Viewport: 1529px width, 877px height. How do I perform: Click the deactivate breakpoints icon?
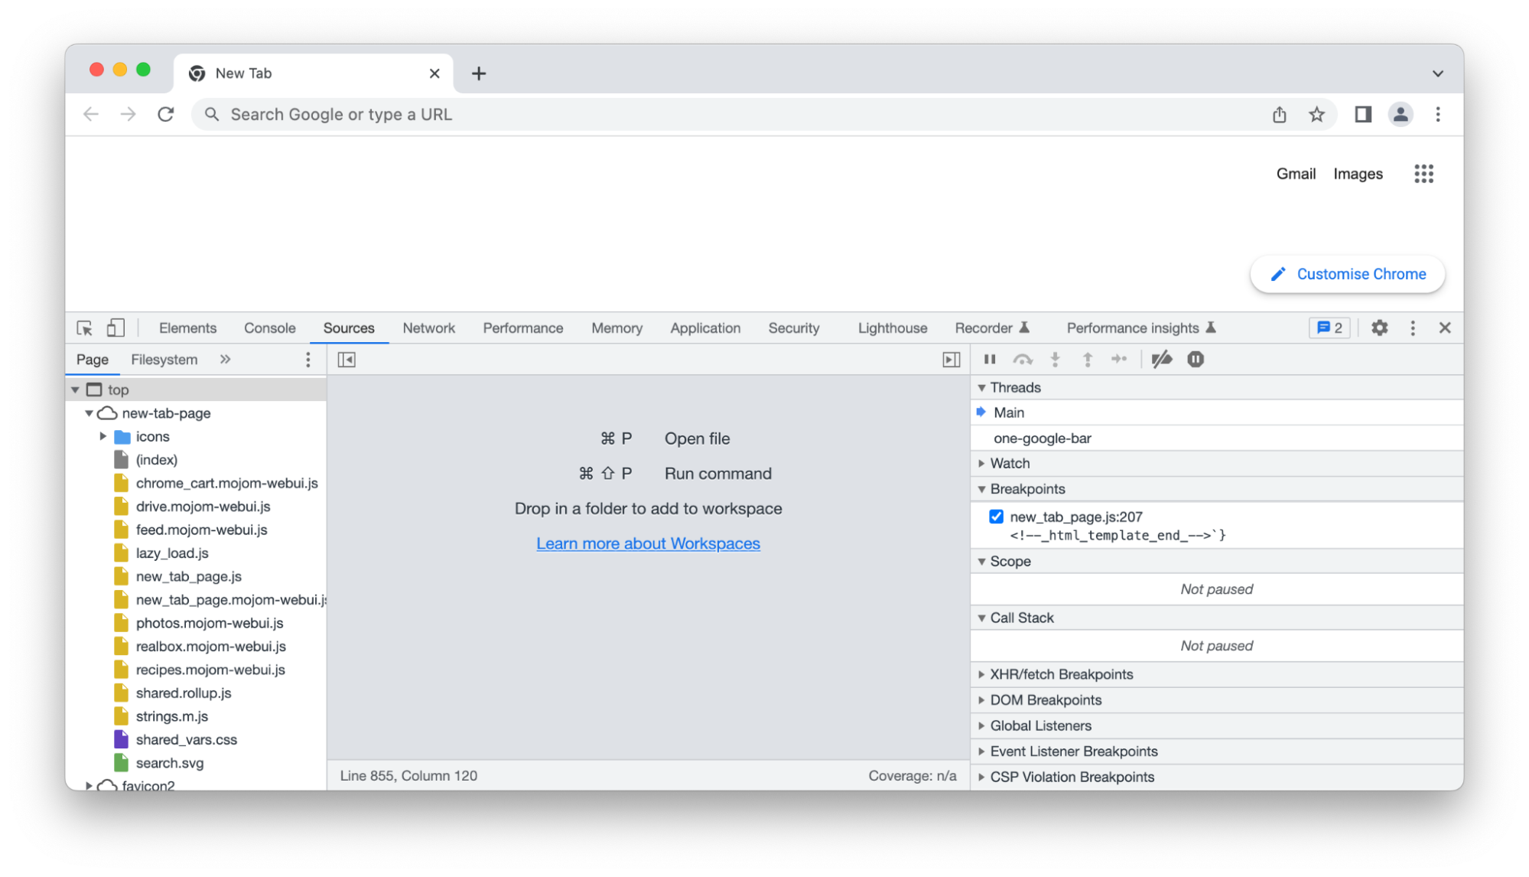pyautogui.click(x=1162, y=360)
